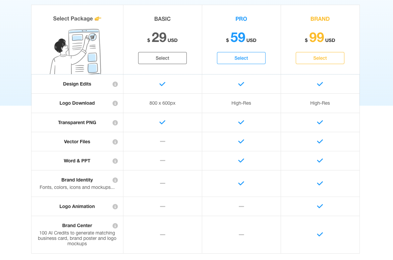Viewport: 393px width, 260px height.
Task: Click the BRAND checkmark for Logo Animation
Action: (x=320, y=206)
